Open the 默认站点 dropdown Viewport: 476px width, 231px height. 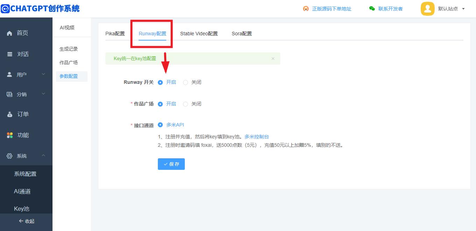[x=451, y=9]
